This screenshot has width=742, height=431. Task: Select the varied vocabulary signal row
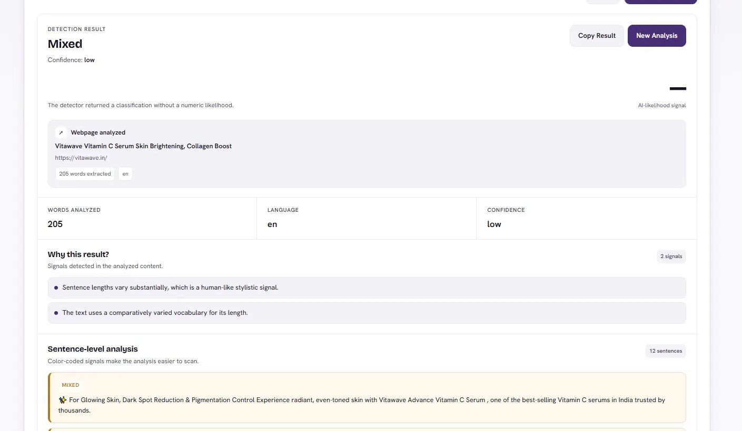point(367,313)
